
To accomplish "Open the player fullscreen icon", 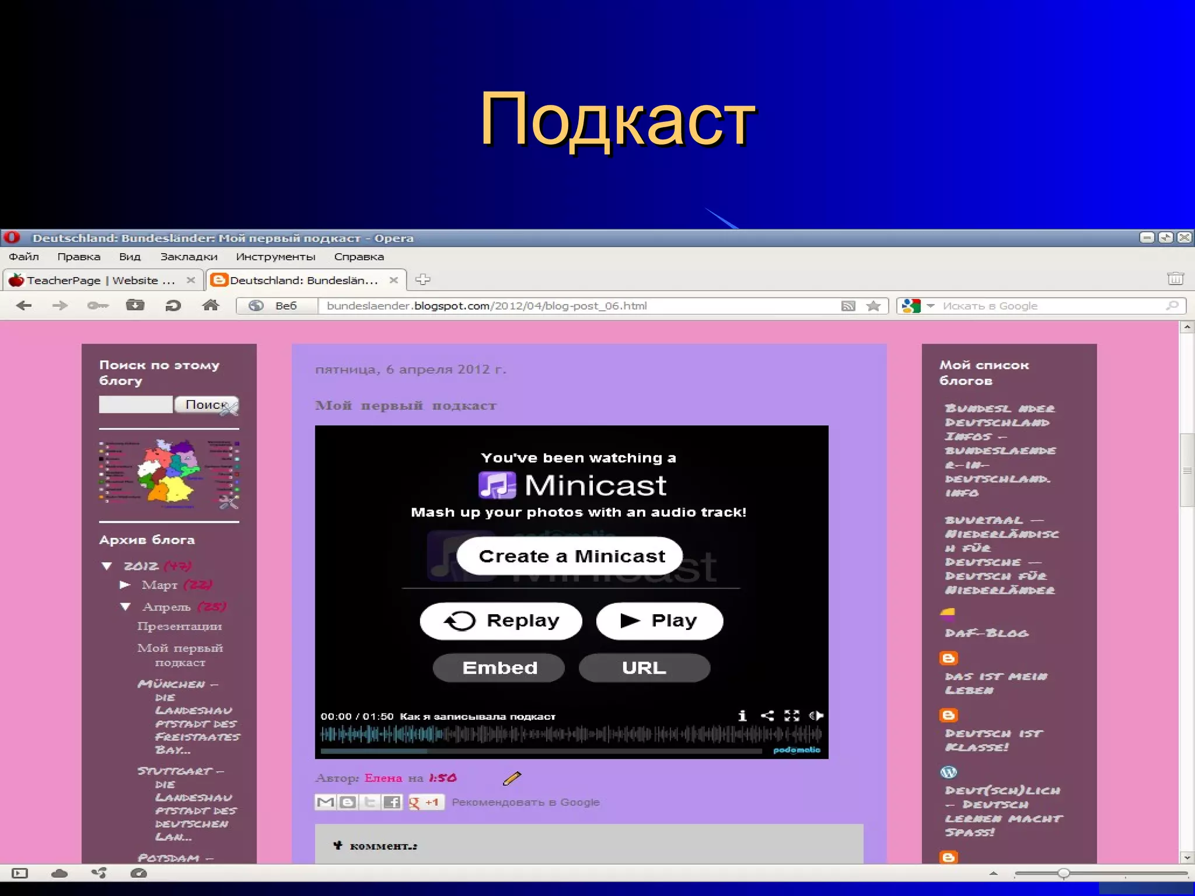I will (x=792, y=716).
